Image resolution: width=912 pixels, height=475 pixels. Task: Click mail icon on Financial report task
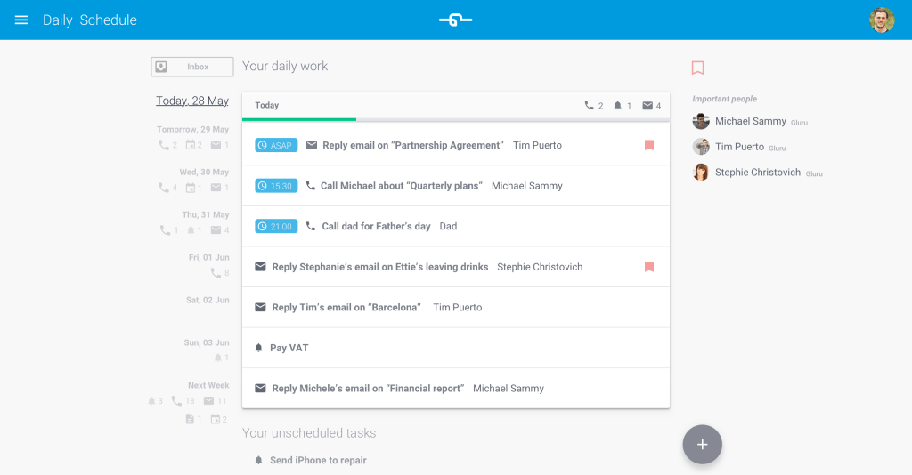tap(261, 388)
